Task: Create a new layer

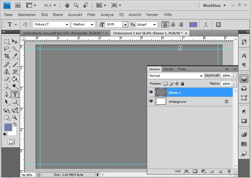Action: tap(220, 171)
